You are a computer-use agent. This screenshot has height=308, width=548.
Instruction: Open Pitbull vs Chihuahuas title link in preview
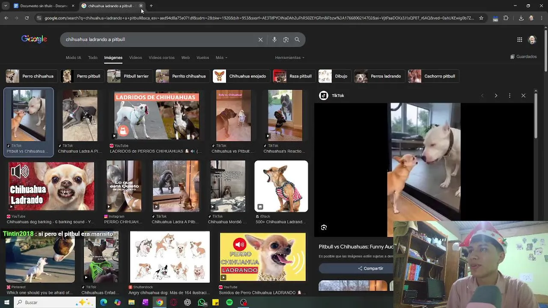point(356,247)
